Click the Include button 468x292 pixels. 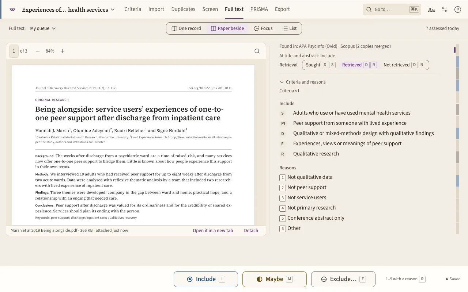(x=206, y=279)
